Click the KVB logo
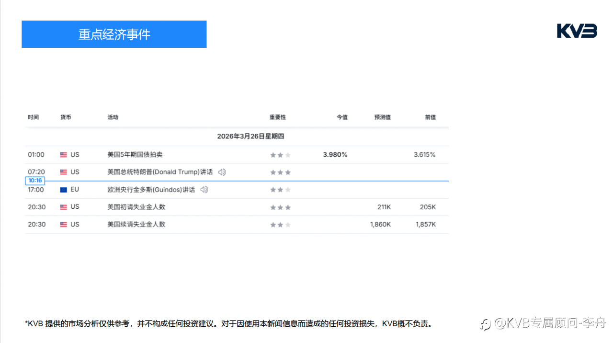This screenshot has height=343, width=613. [577, 31]
